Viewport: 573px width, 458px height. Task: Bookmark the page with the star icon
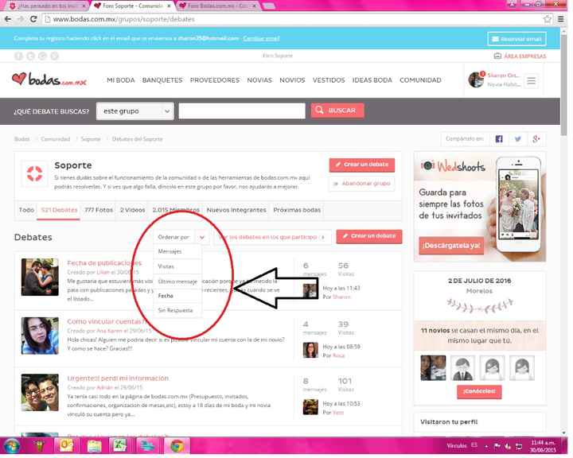(547, 19)
